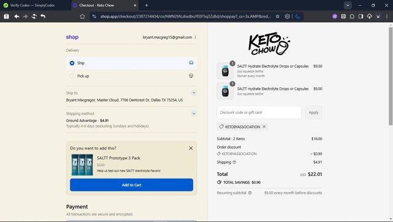Click the Payment section heading
Image resolution: width=393 pixels, height=222 pixels.
click(77, 207)
